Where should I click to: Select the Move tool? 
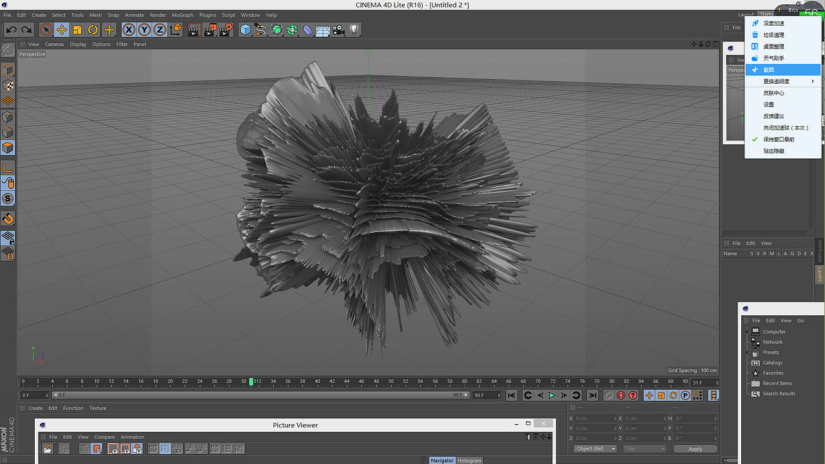[x=62, y=30]
